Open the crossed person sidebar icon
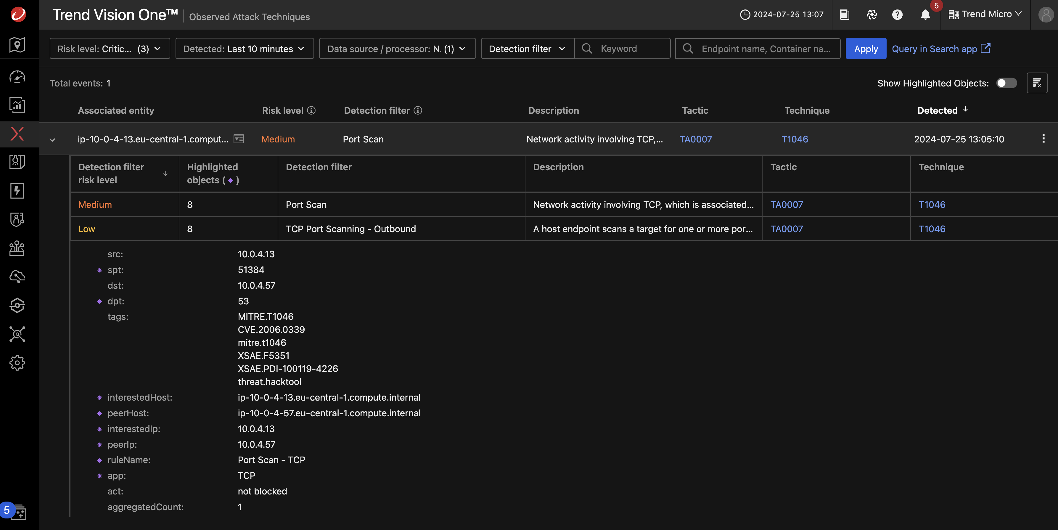Viewport: 1058px width, 530px height. [17, 334]
